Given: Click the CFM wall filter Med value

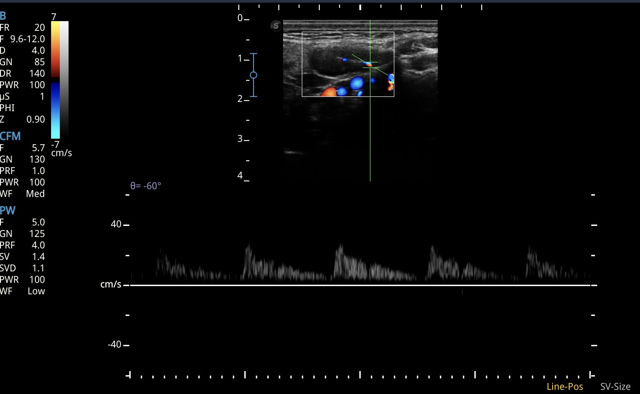Looking at the screenshot, I should point(35,194).
